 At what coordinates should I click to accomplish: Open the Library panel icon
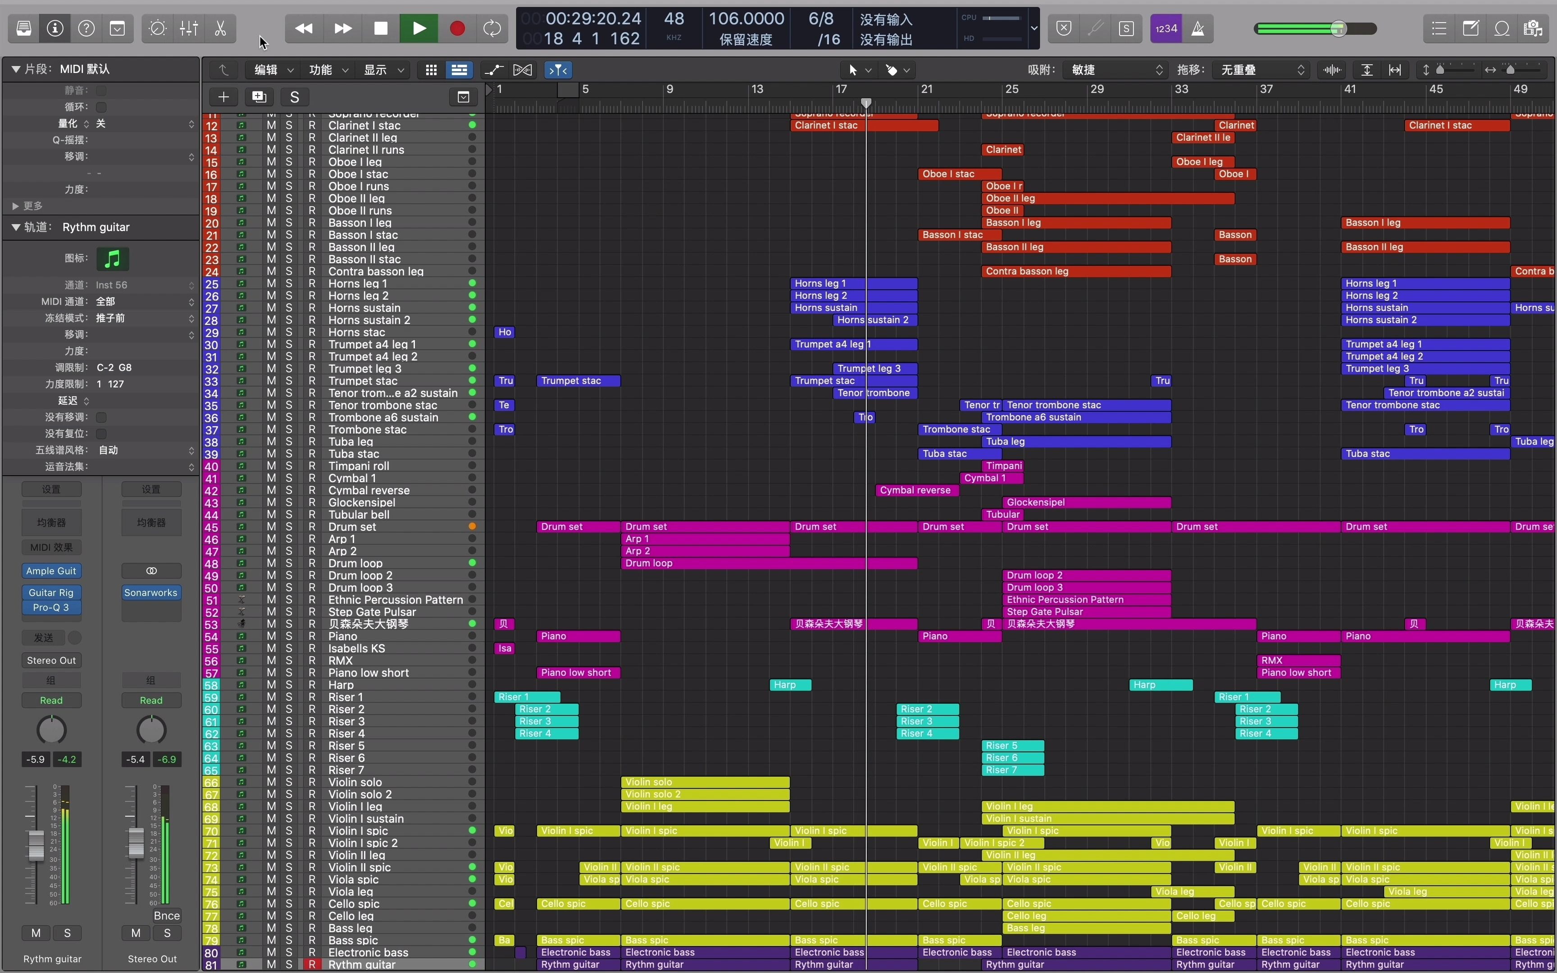pos(24,28)
